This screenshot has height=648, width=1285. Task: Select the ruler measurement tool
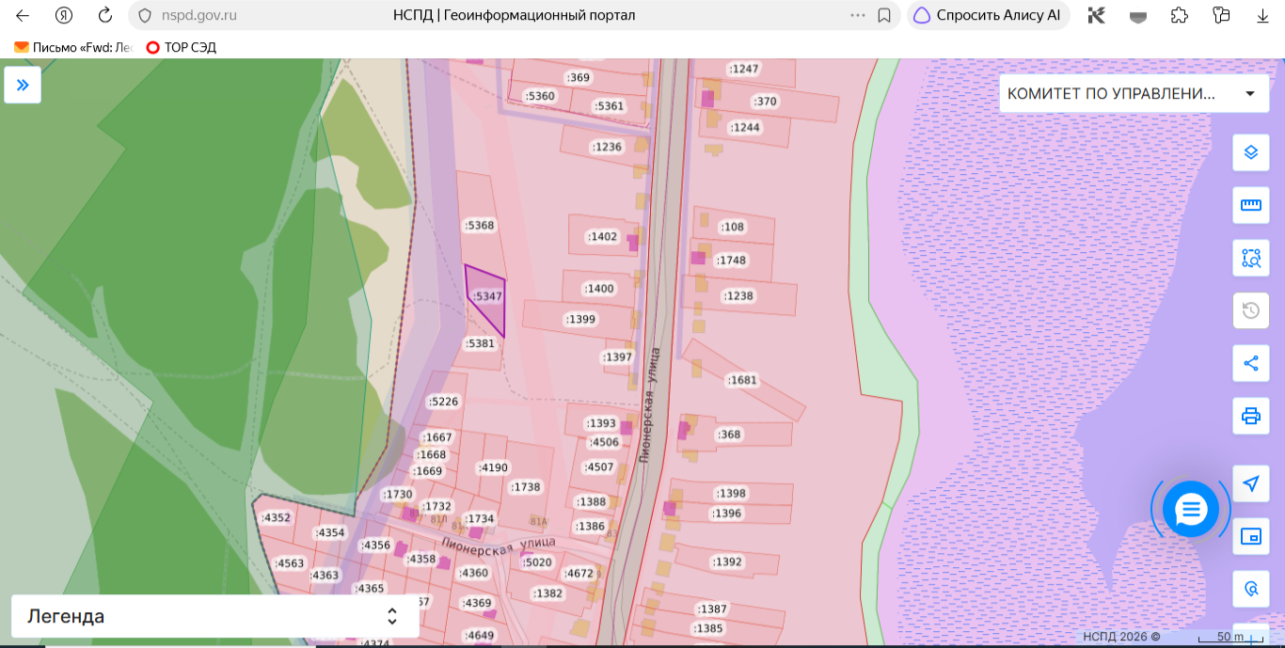1250,204
